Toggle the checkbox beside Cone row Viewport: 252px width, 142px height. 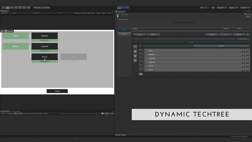tap(140, 69)
